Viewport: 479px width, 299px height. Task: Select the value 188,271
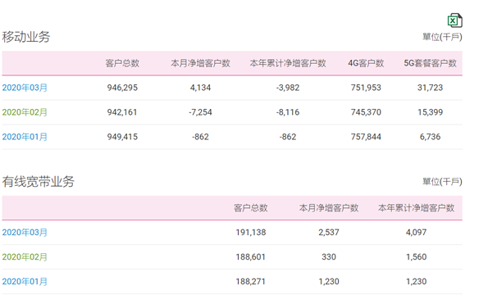tap(250, 281)
